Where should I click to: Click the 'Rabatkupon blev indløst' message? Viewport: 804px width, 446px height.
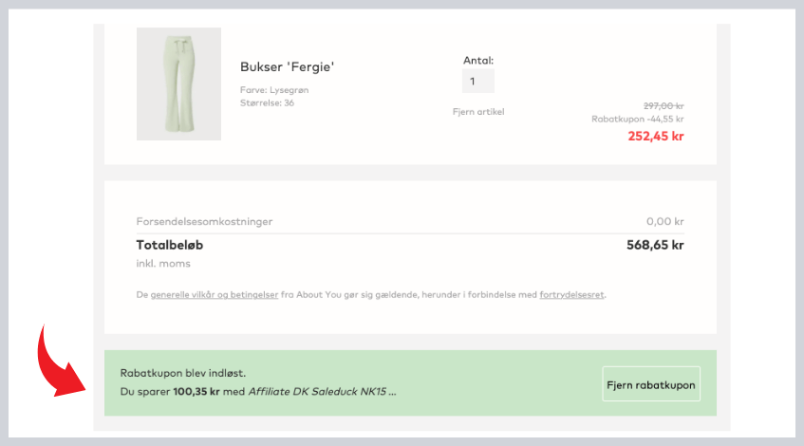pos(183,373)
